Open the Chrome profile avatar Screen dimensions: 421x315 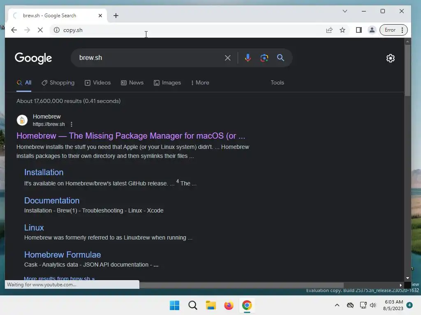pyautogui.click(x=372, y=30)
